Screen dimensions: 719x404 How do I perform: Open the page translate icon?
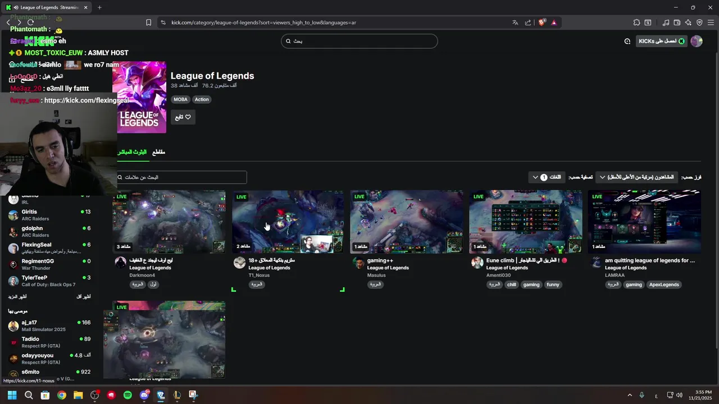click(x=515, y=22)
